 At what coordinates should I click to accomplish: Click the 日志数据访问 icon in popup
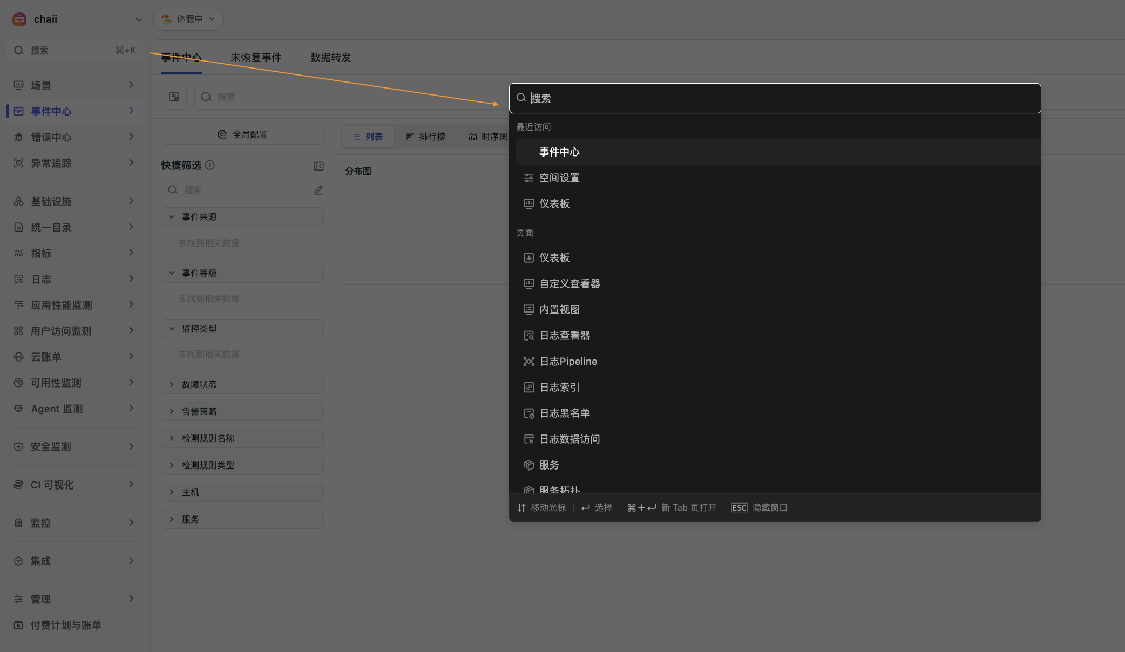(x=529, y=439)
